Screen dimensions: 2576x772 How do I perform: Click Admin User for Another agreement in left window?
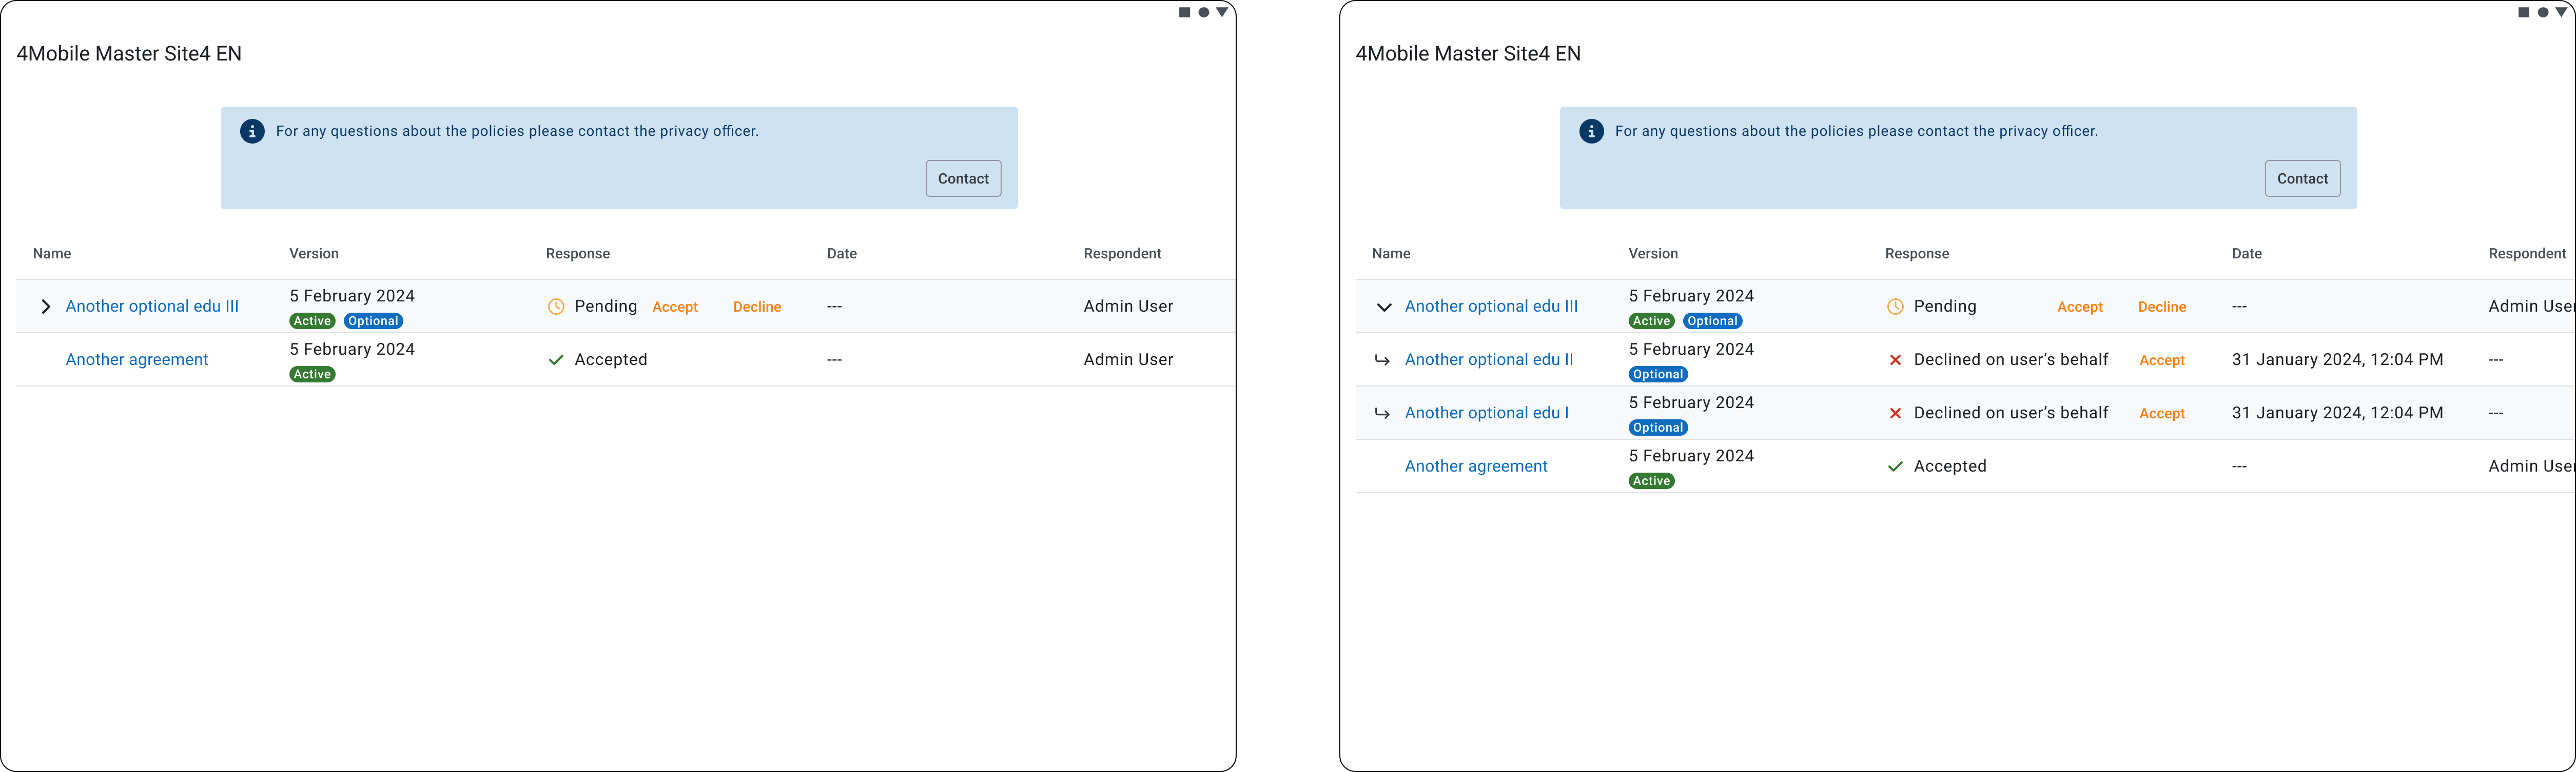pyautogui.click(x=1128, y=359)
